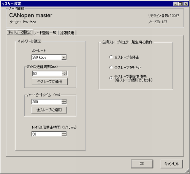The image size is (190, 174).
Task: Maximize the マスター設定 window
Action: pyautogui.click(x=180, y=4)
